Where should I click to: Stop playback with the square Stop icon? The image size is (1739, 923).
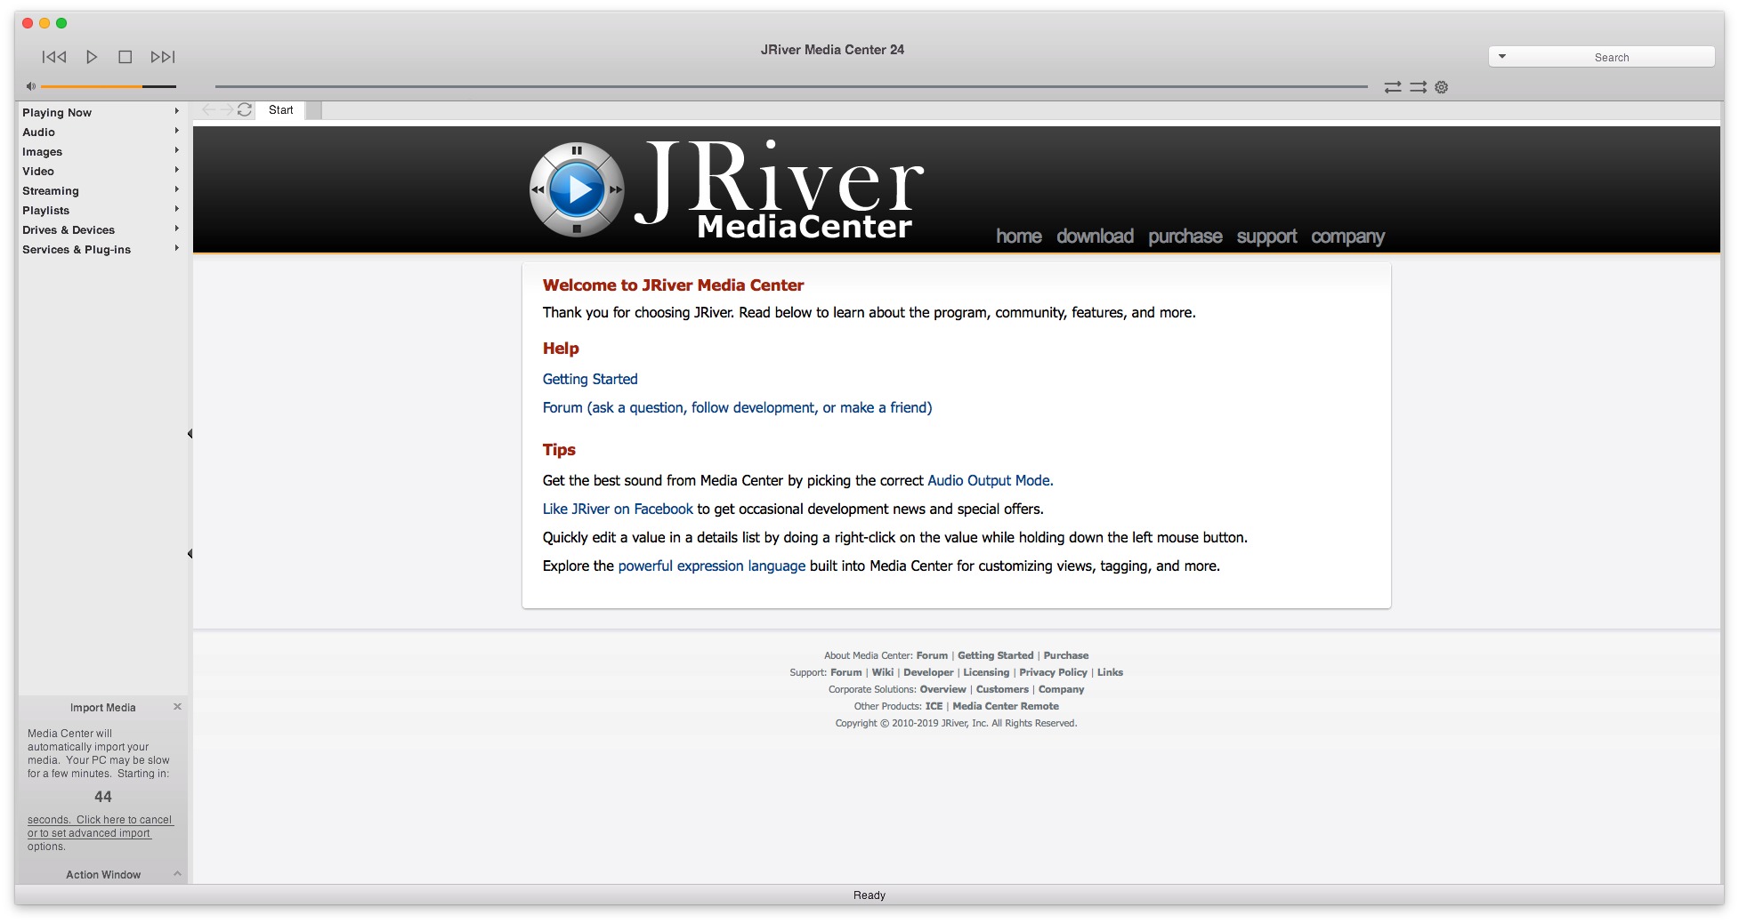125,57
